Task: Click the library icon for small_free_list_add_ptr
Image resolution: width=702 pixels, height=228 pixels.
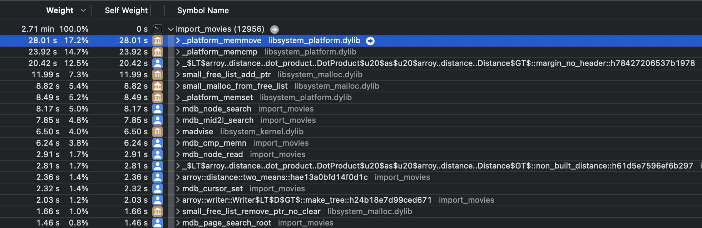Action: point(158,75)
